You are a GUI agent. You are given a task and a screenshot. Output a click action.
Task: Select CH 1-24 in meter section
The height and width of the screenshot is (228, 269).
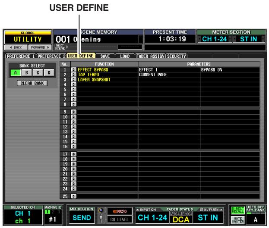(x=215, y=39)
